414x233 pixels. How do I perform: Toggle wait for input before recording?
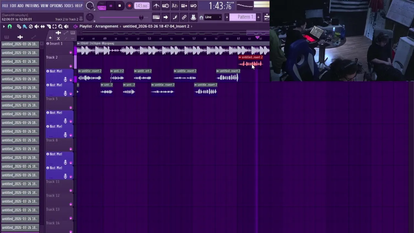(x=165, y=6)
